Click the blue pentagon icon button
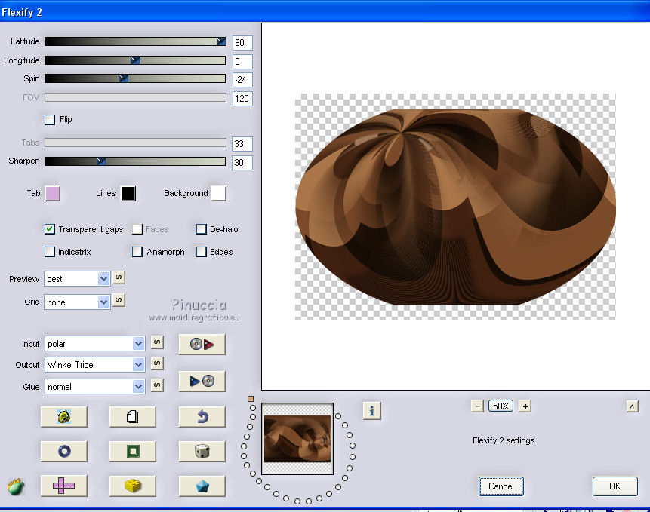 [x=202, y=486]
